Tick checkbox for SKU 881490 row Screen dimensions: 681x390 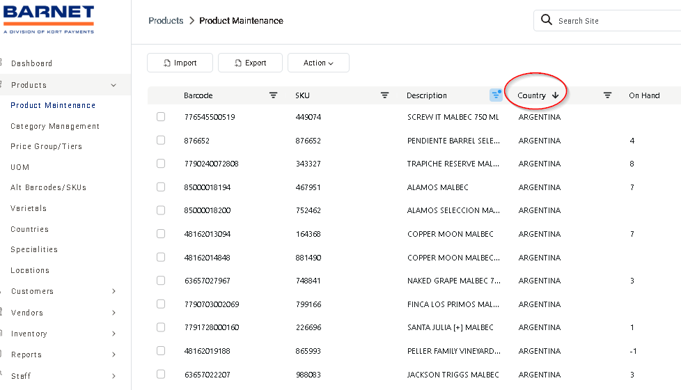tap(161, 257)
